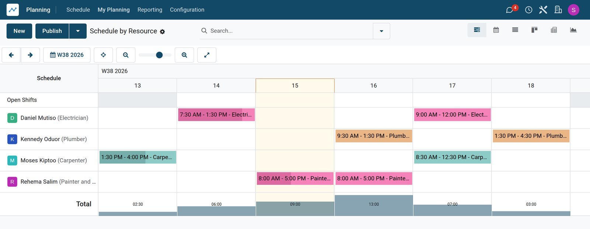This screenshot has width=590, height=229.
Task: Click Daniel Mutiso's avatar
Action: (12, 118)
